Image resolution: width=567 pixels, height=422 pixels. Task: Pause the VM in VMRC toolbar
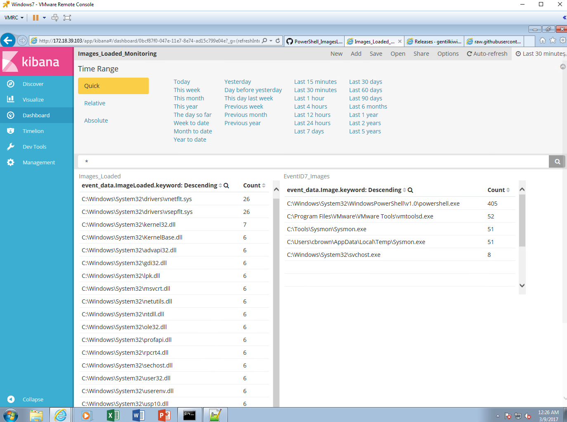35,18
